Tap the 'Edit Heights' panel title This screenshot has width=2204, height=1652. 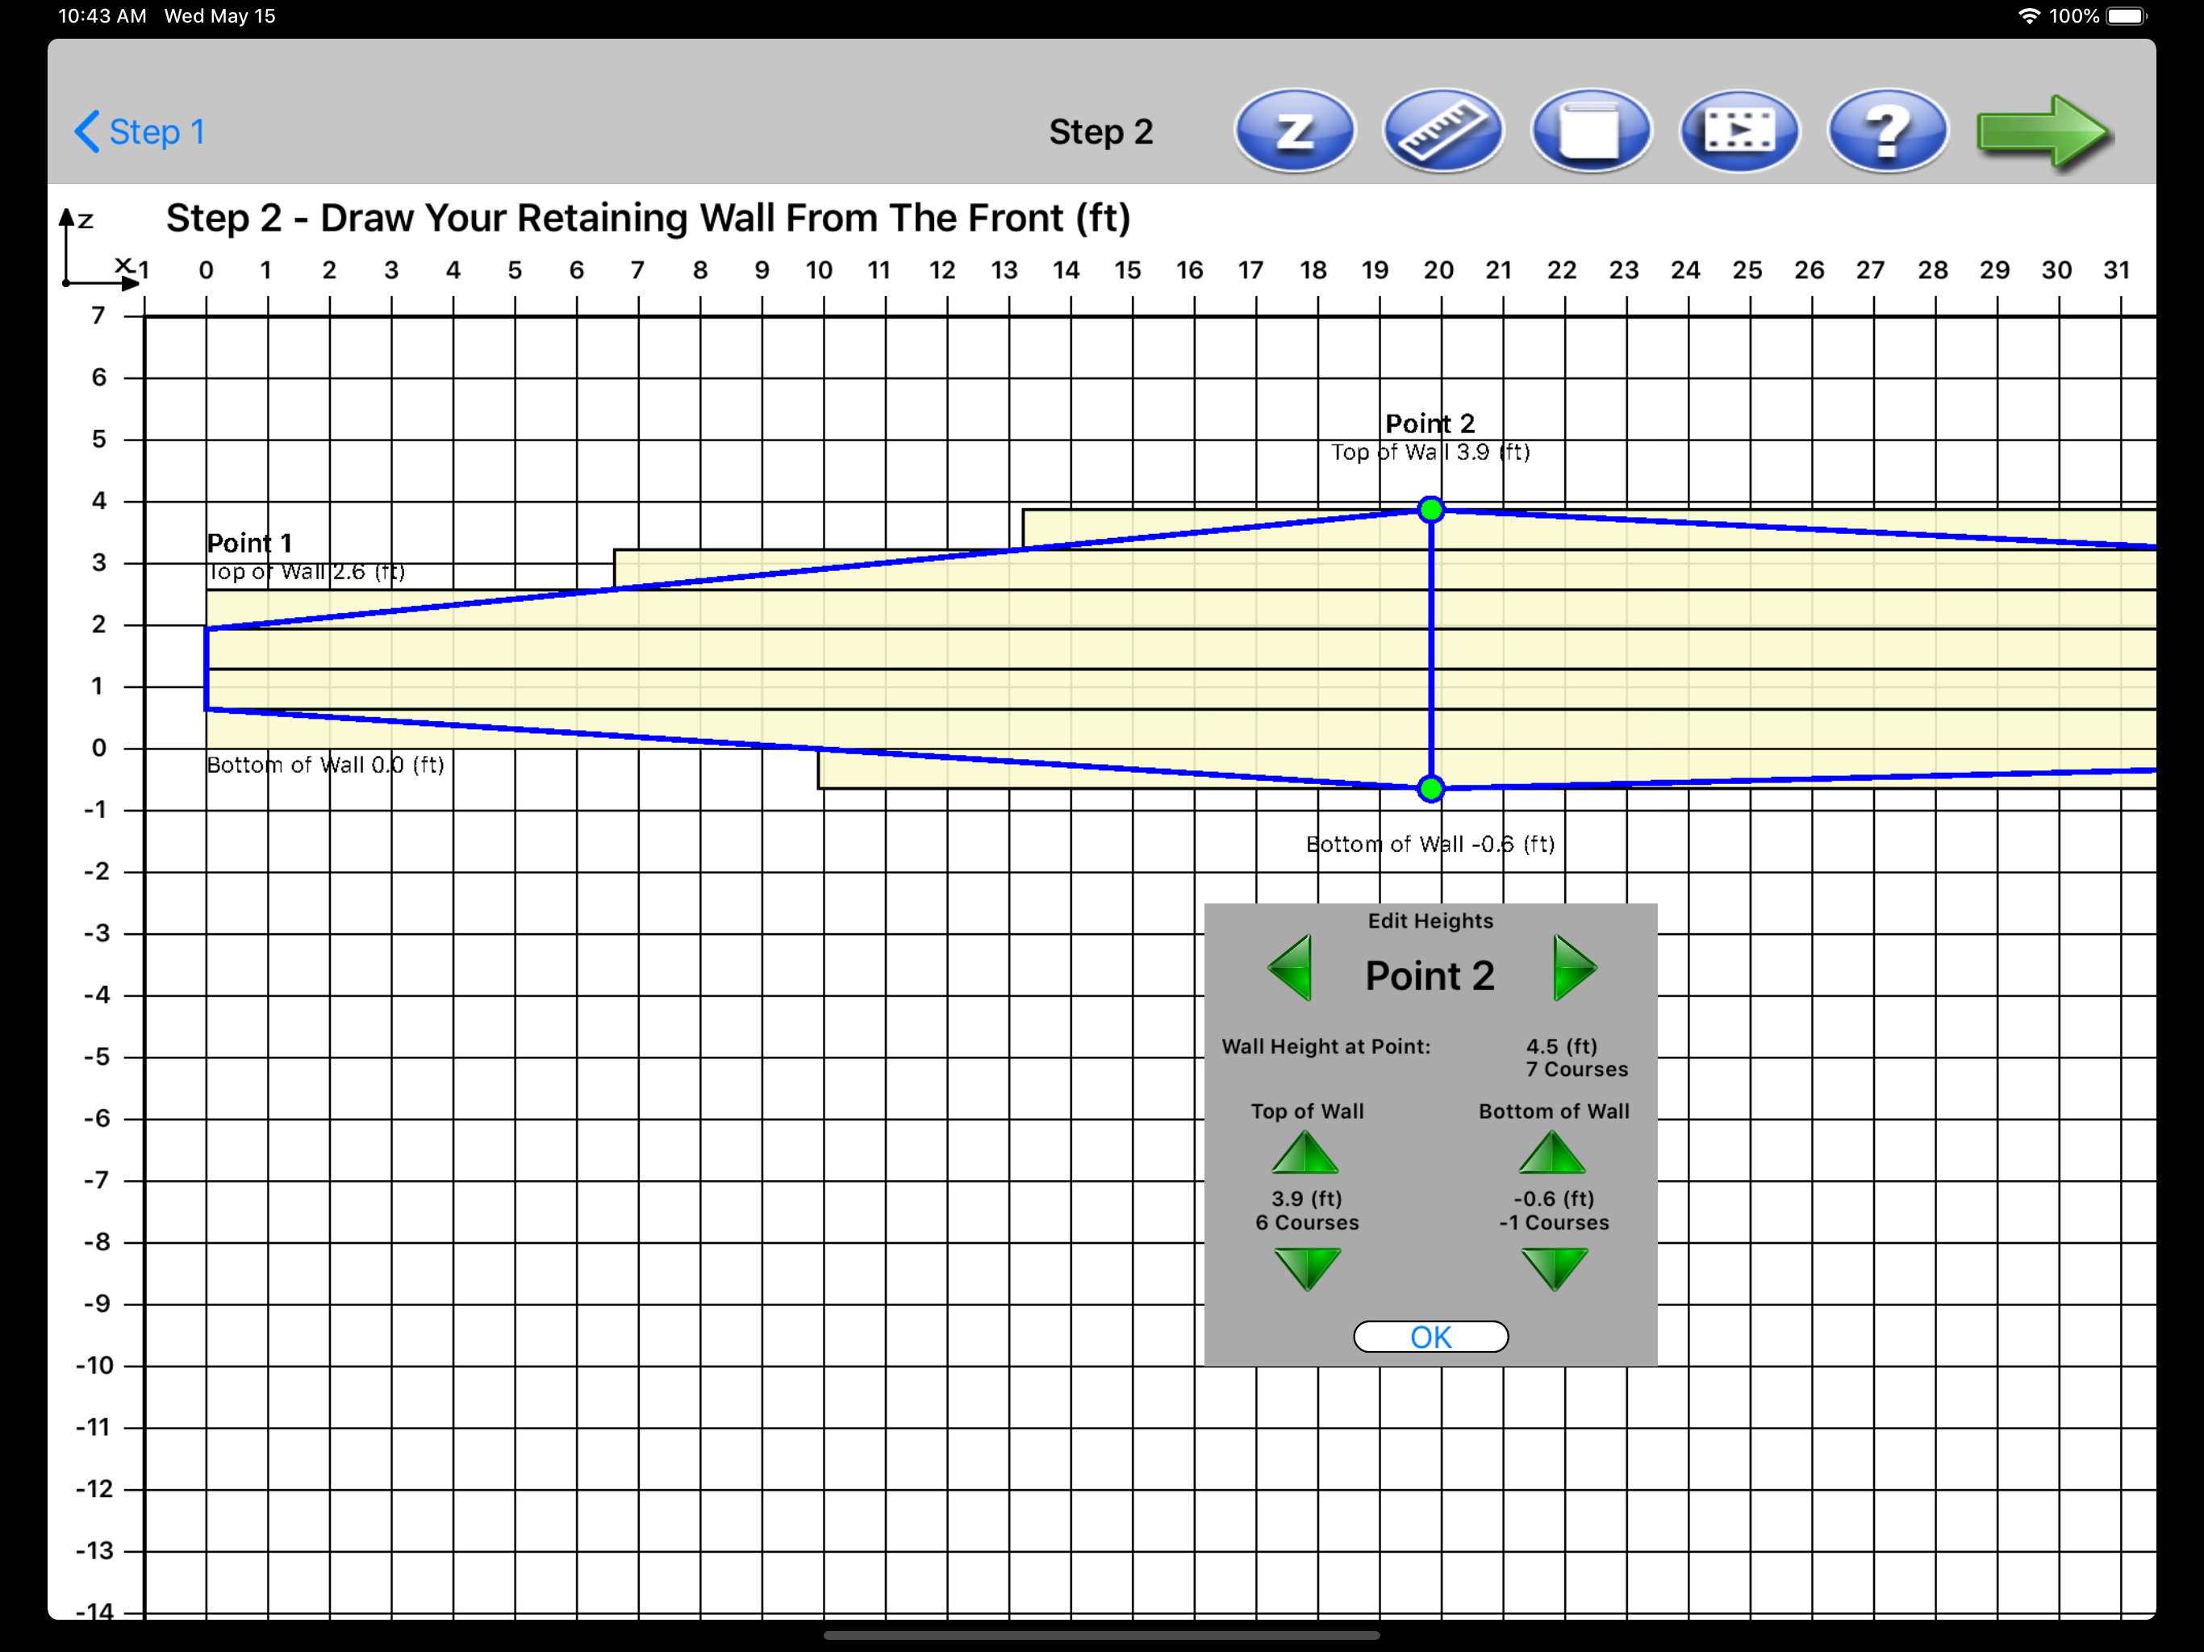(x=1431, y=920)
